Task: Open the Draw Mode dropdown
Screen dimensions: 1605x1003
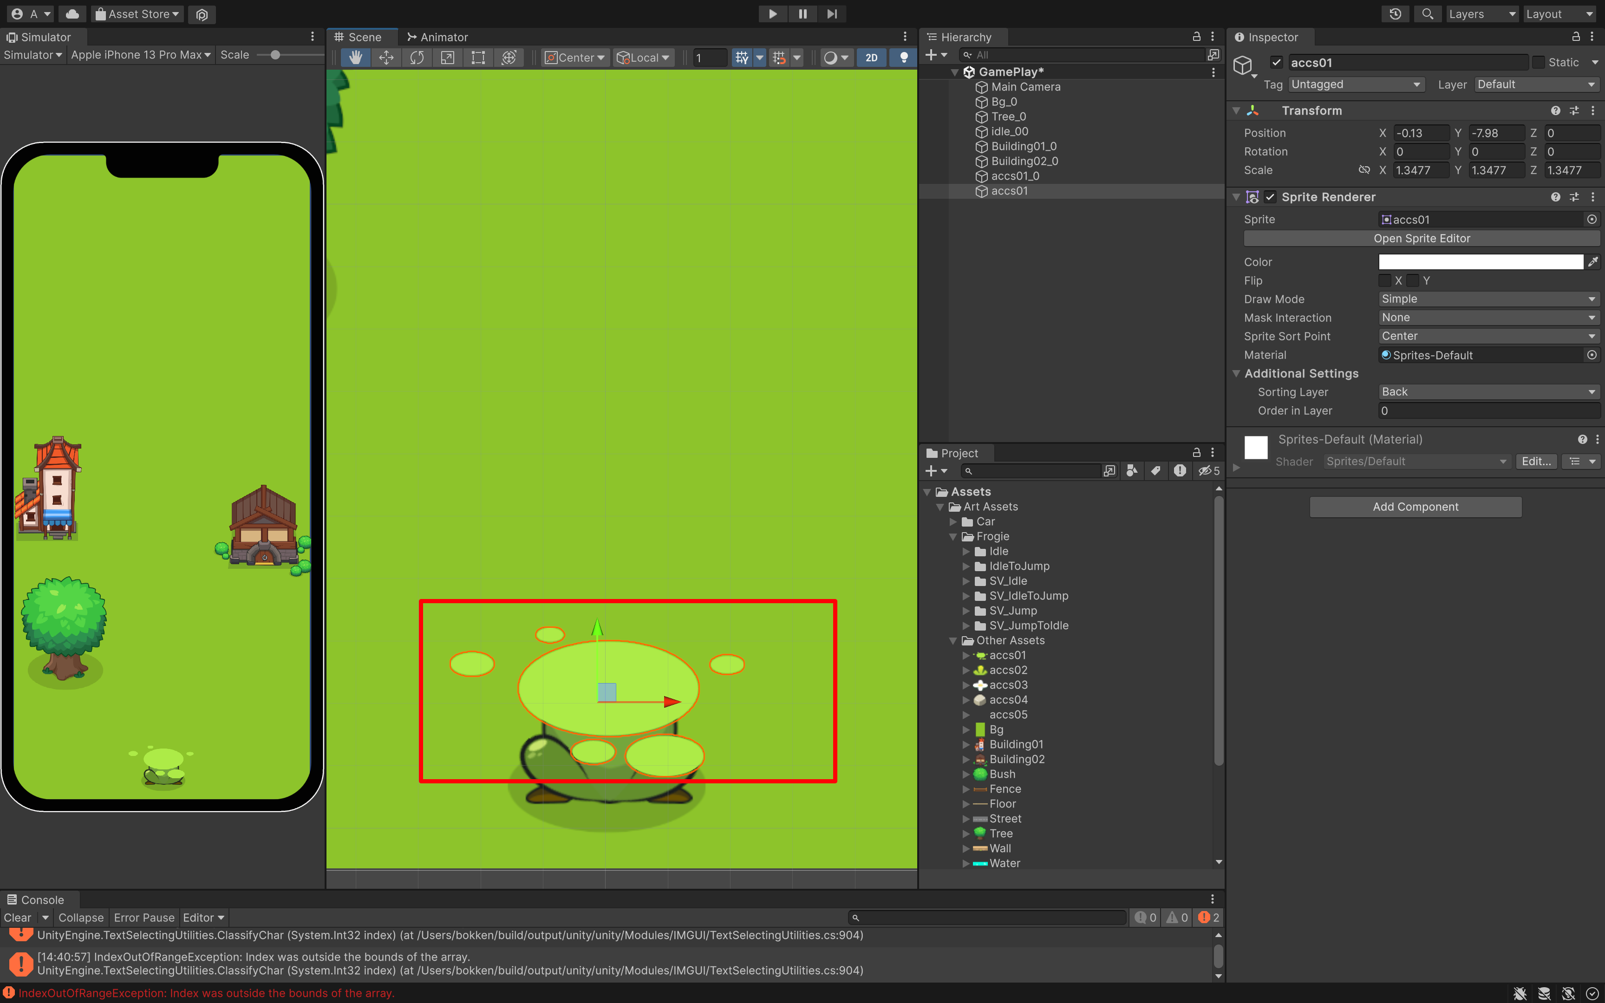Action: click(1489, 299)
